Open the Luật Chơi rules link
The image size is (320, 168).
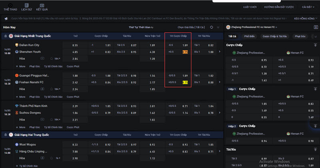point(250,7)
